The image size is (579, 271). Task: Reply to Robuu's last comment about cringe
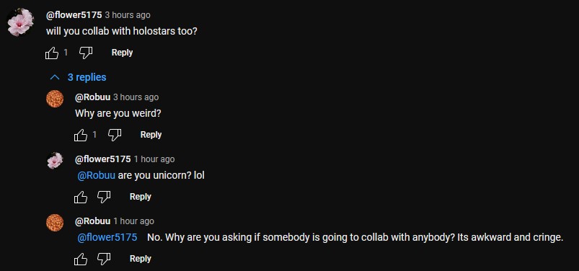pyautogui.click(x=141, y=259)
